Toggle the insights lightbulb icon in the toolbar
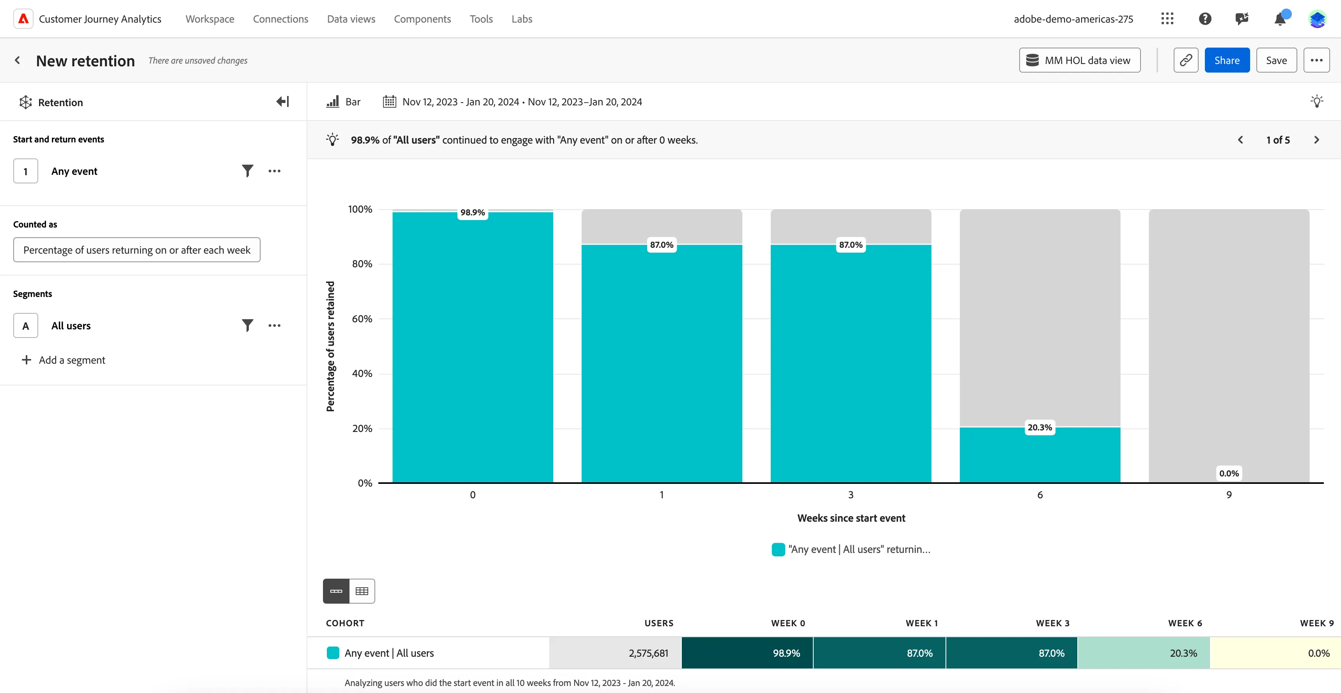Screen dimensions: 1341x693 pyautogui.click(x=1316, y=101)
